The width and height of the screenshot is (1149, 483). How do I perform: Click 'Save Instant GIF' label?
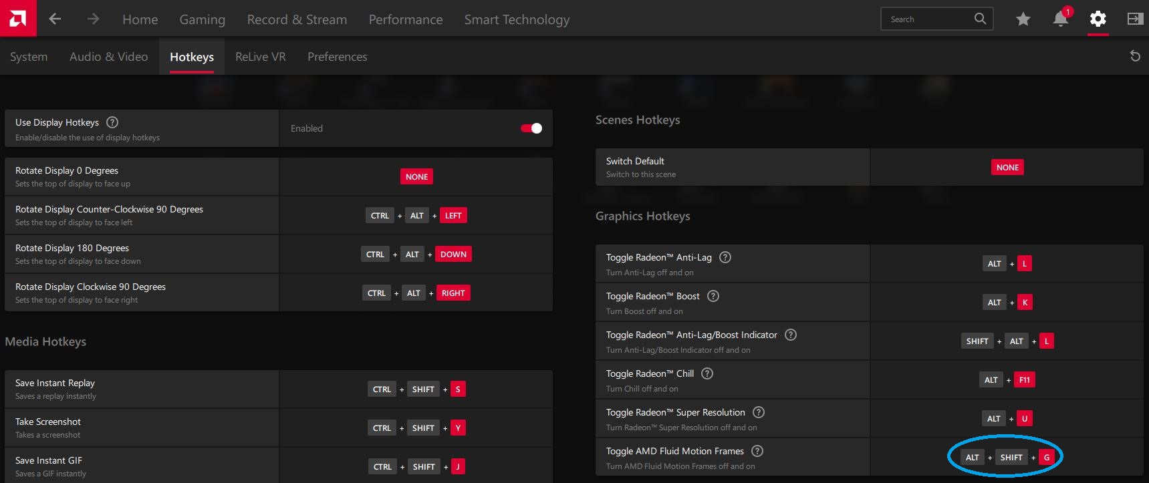(x=49, y=460)
